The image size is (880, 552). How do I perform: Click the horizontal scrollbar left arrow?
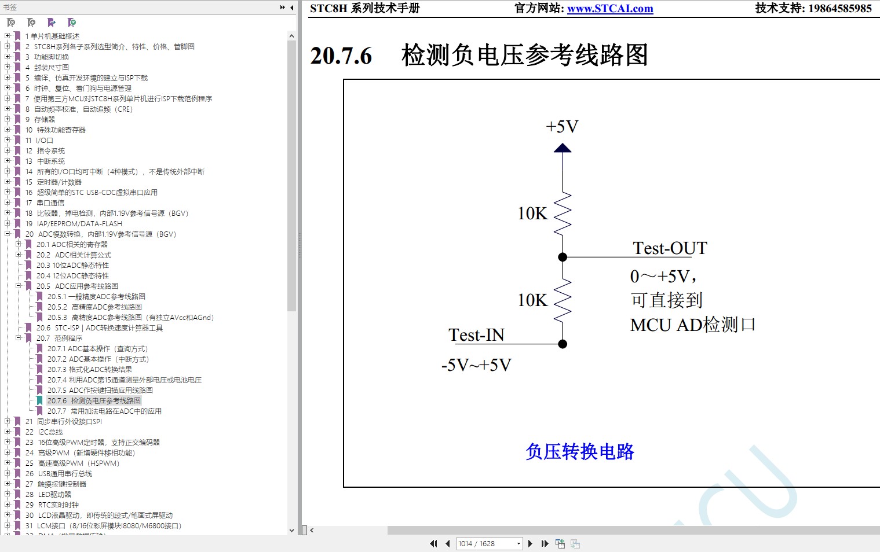pos(312,530)
